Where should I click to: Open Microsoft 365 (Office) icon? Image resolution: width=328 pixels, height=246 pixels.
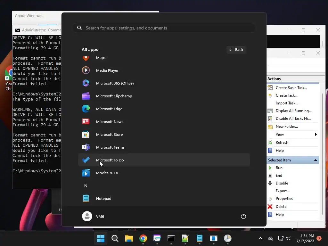point(86,83)
